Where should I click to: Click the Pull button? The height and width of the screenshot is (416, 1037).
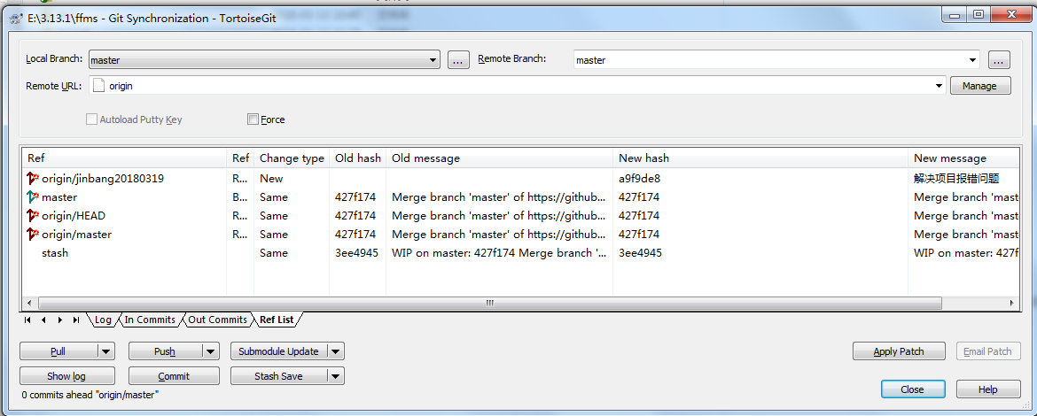click(x=58, y=352)
